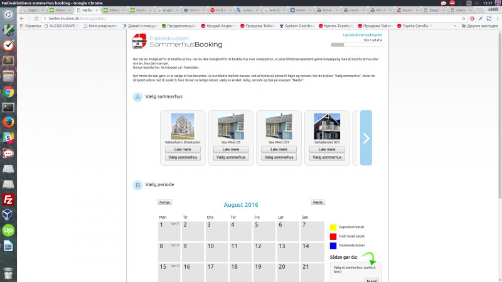Close the Fælles tab
The width and height of the screenshot is (502, 282).
97,10
